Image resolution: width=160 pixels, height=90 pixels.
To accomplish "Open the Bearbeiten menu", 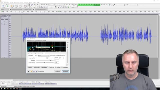I will (x=6, y=3).
